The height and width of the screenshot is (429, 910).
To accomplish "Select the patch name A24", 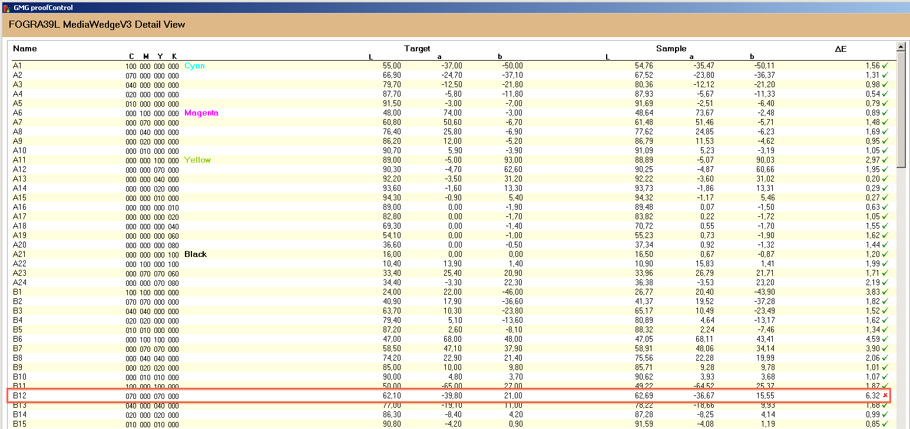I will point(19,282).
